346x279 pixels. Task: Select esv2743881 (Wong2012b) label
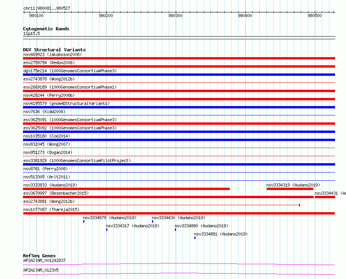[49, 201]
